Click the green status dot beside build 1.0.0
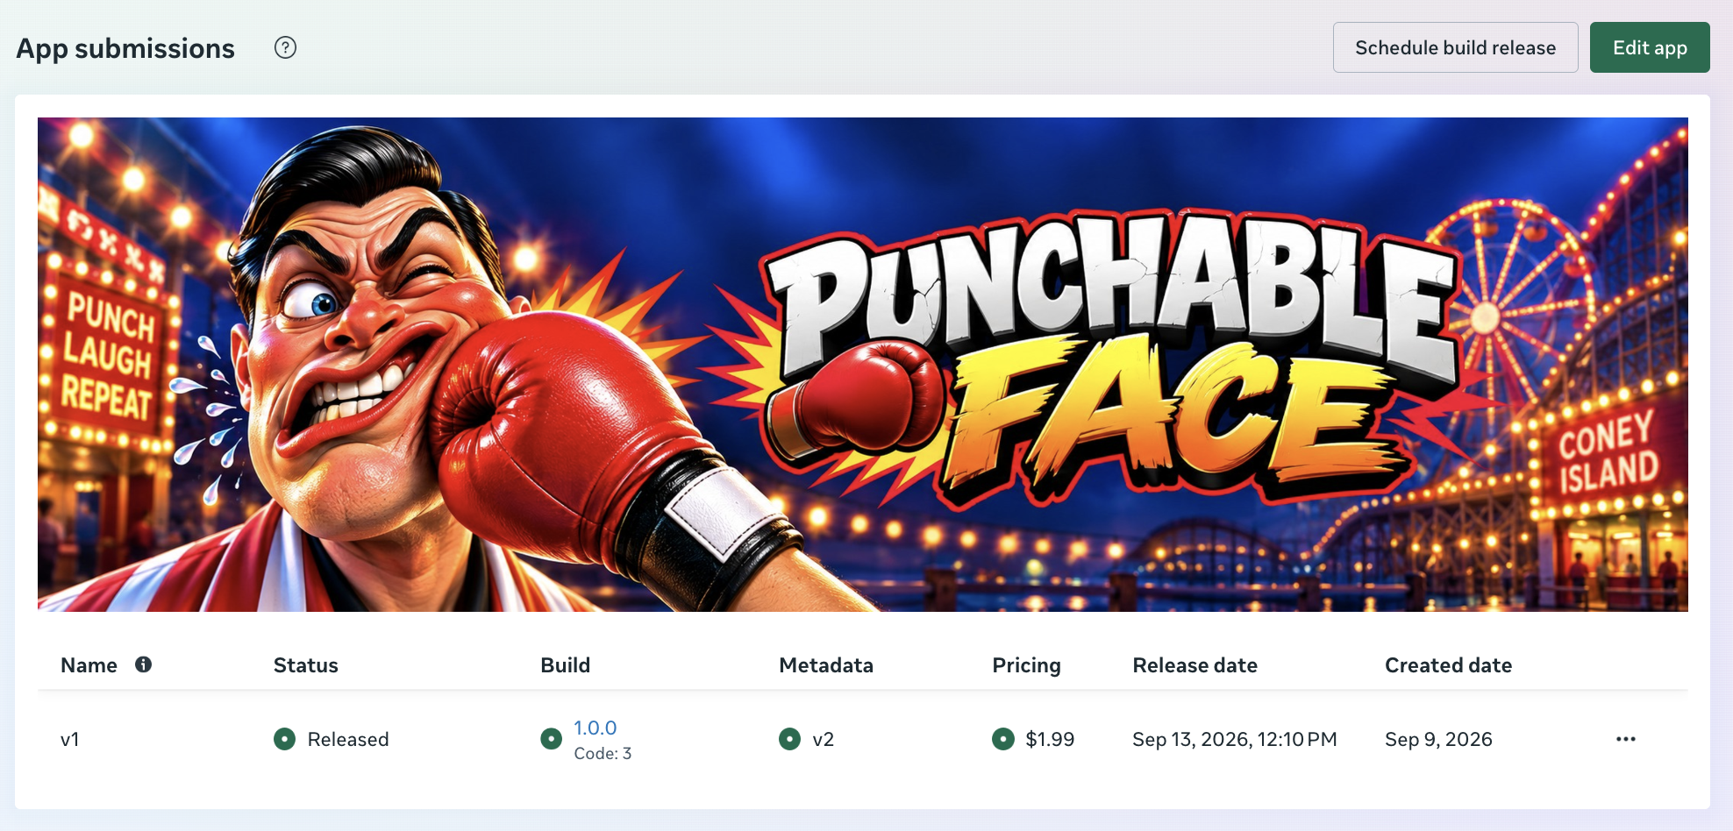The height and width of the screenshot is (831, 1733). [x=551, y=739]
